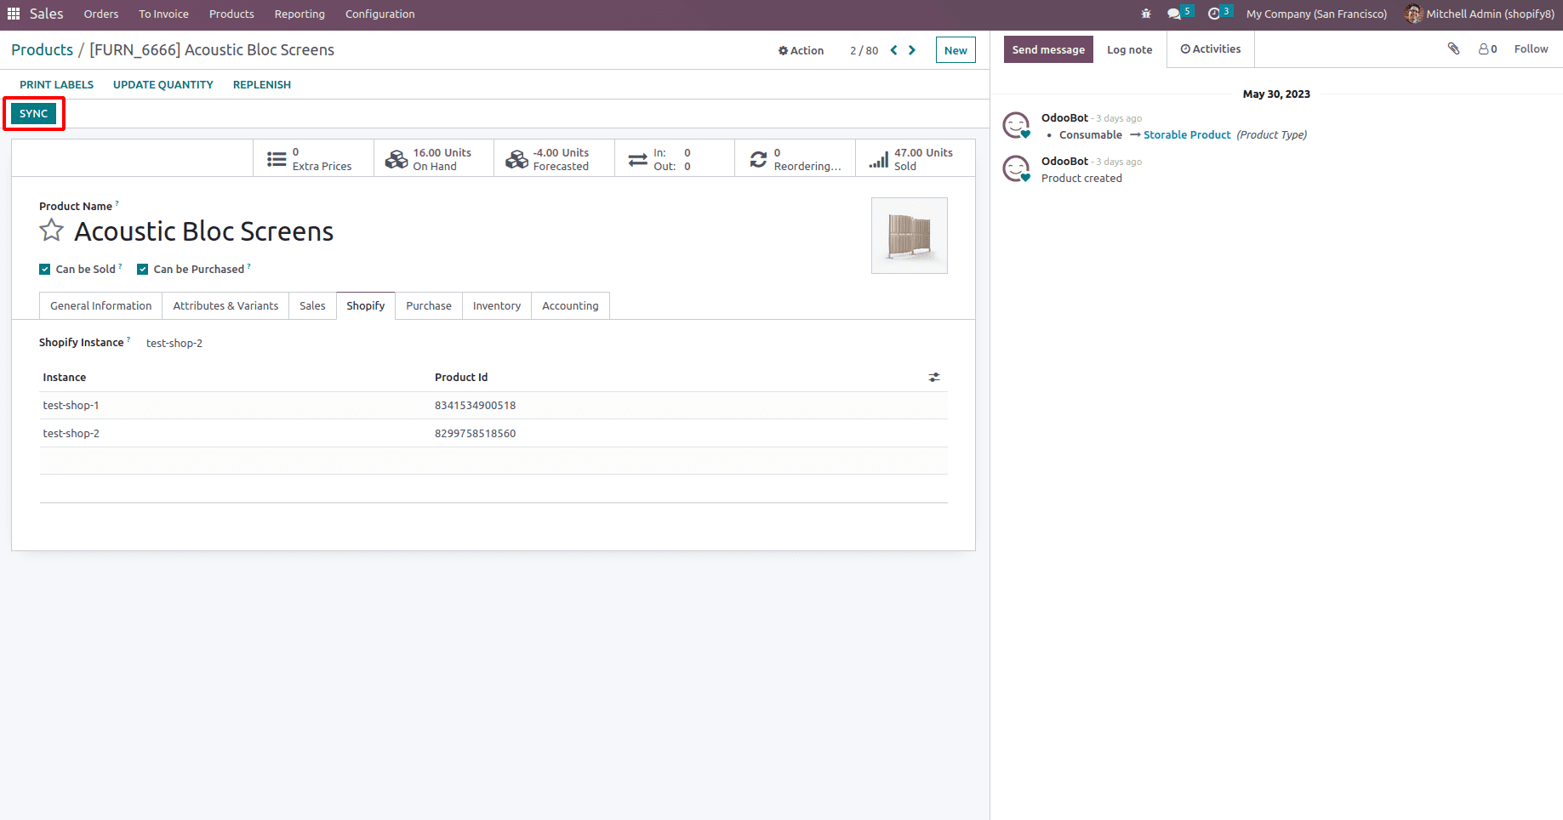Open the Configuration menu
1563x820 pixels.
[380, 14]
